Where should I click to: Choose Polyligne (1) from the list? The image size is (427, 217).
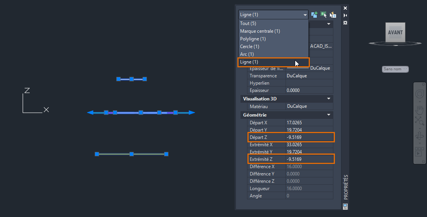point(273,39)
